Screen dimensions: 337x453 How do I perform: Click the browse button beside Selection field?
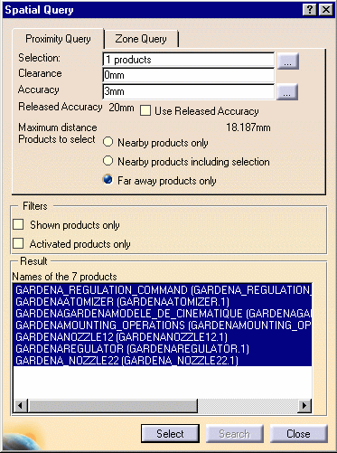[287, 61]
